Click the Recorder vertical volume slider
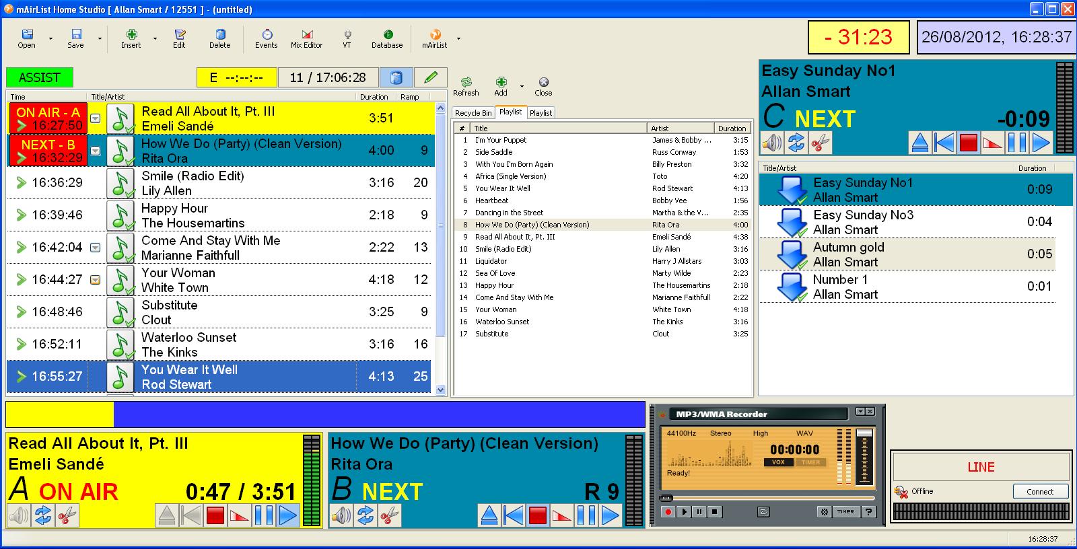 pos(865,457)
